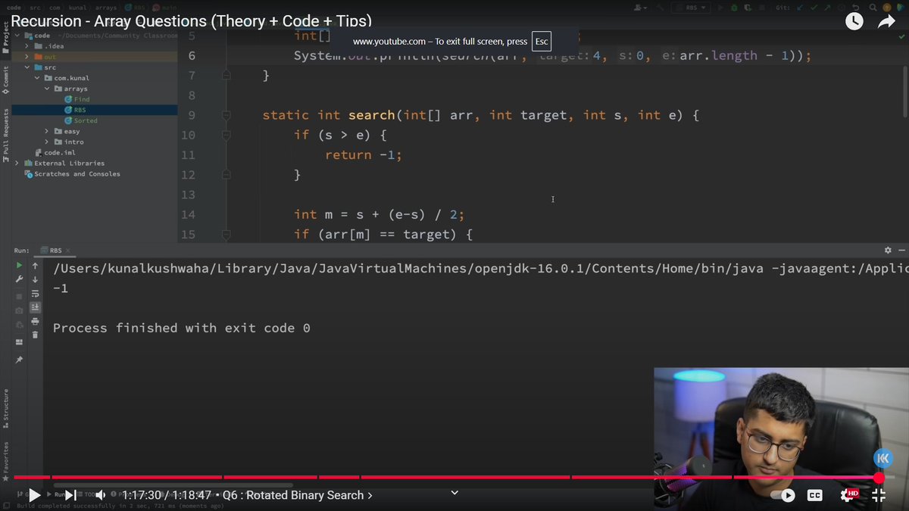This screenshot has height=511, width=909.
Task: Exit full screen mode
Action: click(x=879, y=495)
